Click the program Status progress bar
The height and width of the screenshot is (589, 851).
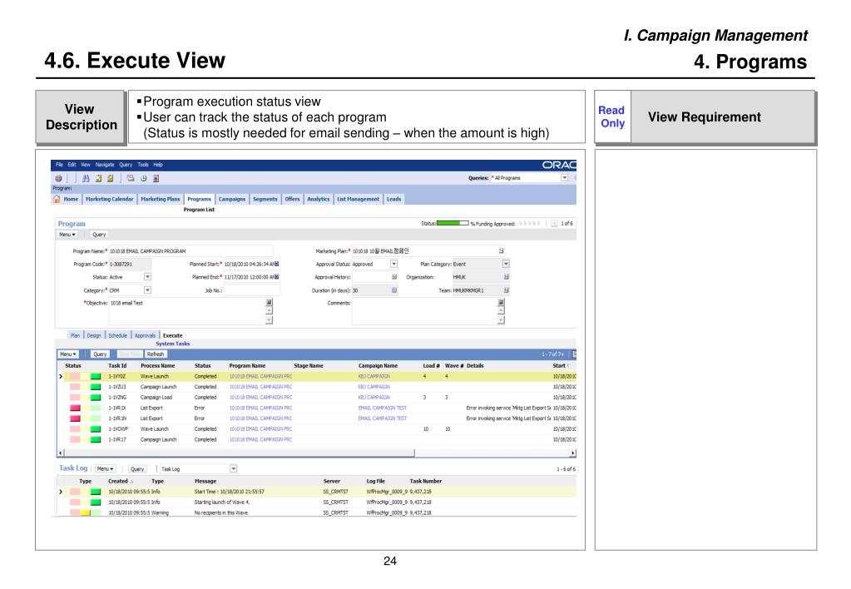click(453, 223)
